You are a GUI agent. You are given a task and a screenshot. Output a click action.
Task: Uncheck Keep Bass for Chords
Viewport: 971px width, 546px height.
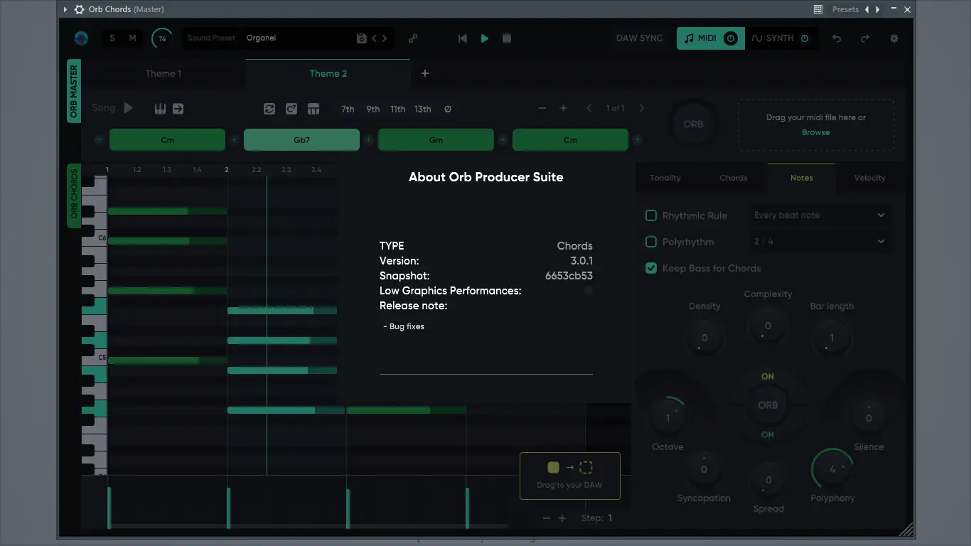[650, 268]
